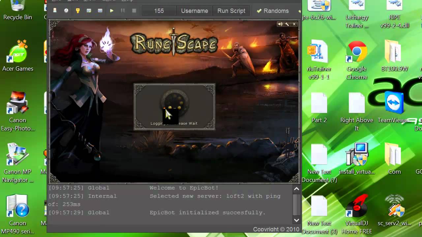
Task: Click 'Welcome to EpicBot!' log line
Action: 184,188
